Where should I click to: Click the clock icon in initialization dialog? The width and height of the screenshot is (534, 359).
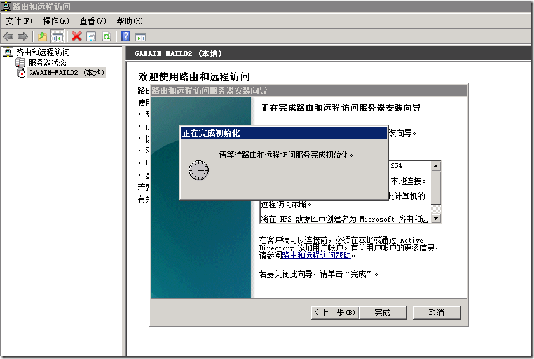(x=198, y=170)
